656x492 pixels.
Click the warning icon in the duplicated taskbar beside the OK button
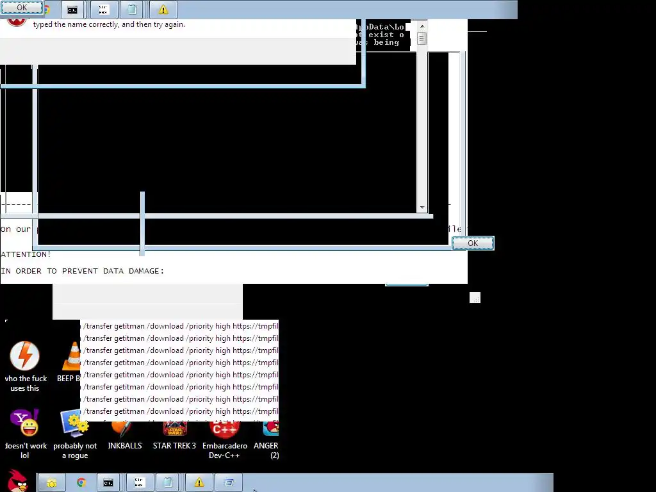[163, 10]
